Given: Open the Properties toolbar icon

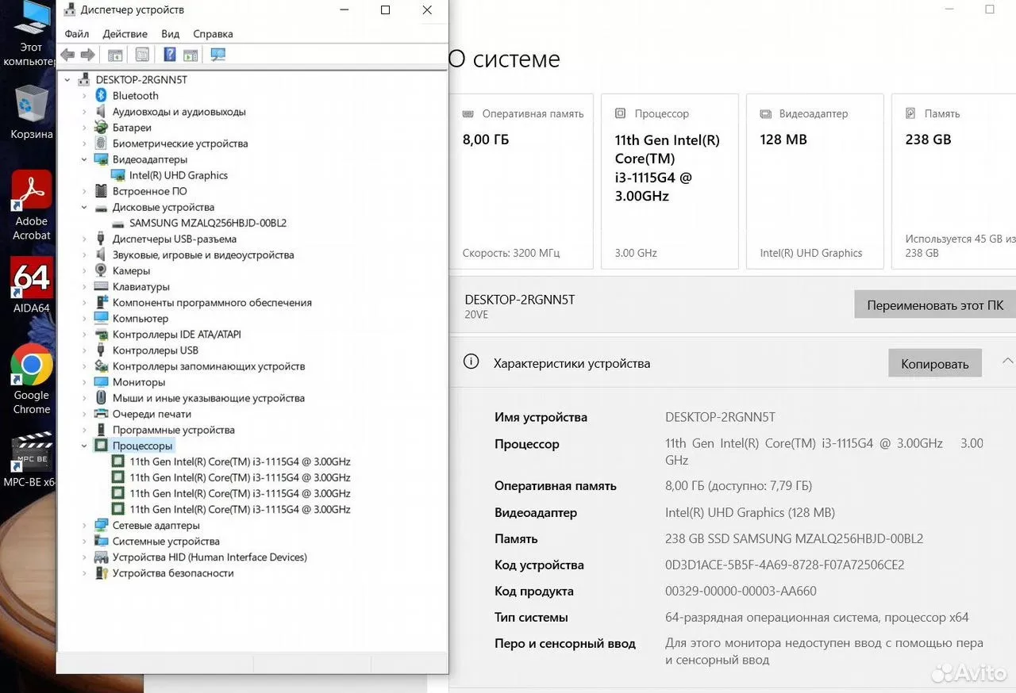Looking at the screenshot, I should 142,55.
